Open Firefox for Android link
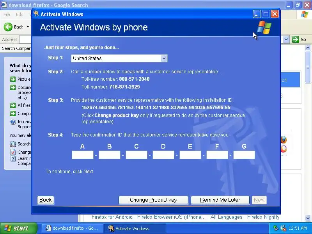The width and height of the screenshot is (312, 234). (112, 217)
